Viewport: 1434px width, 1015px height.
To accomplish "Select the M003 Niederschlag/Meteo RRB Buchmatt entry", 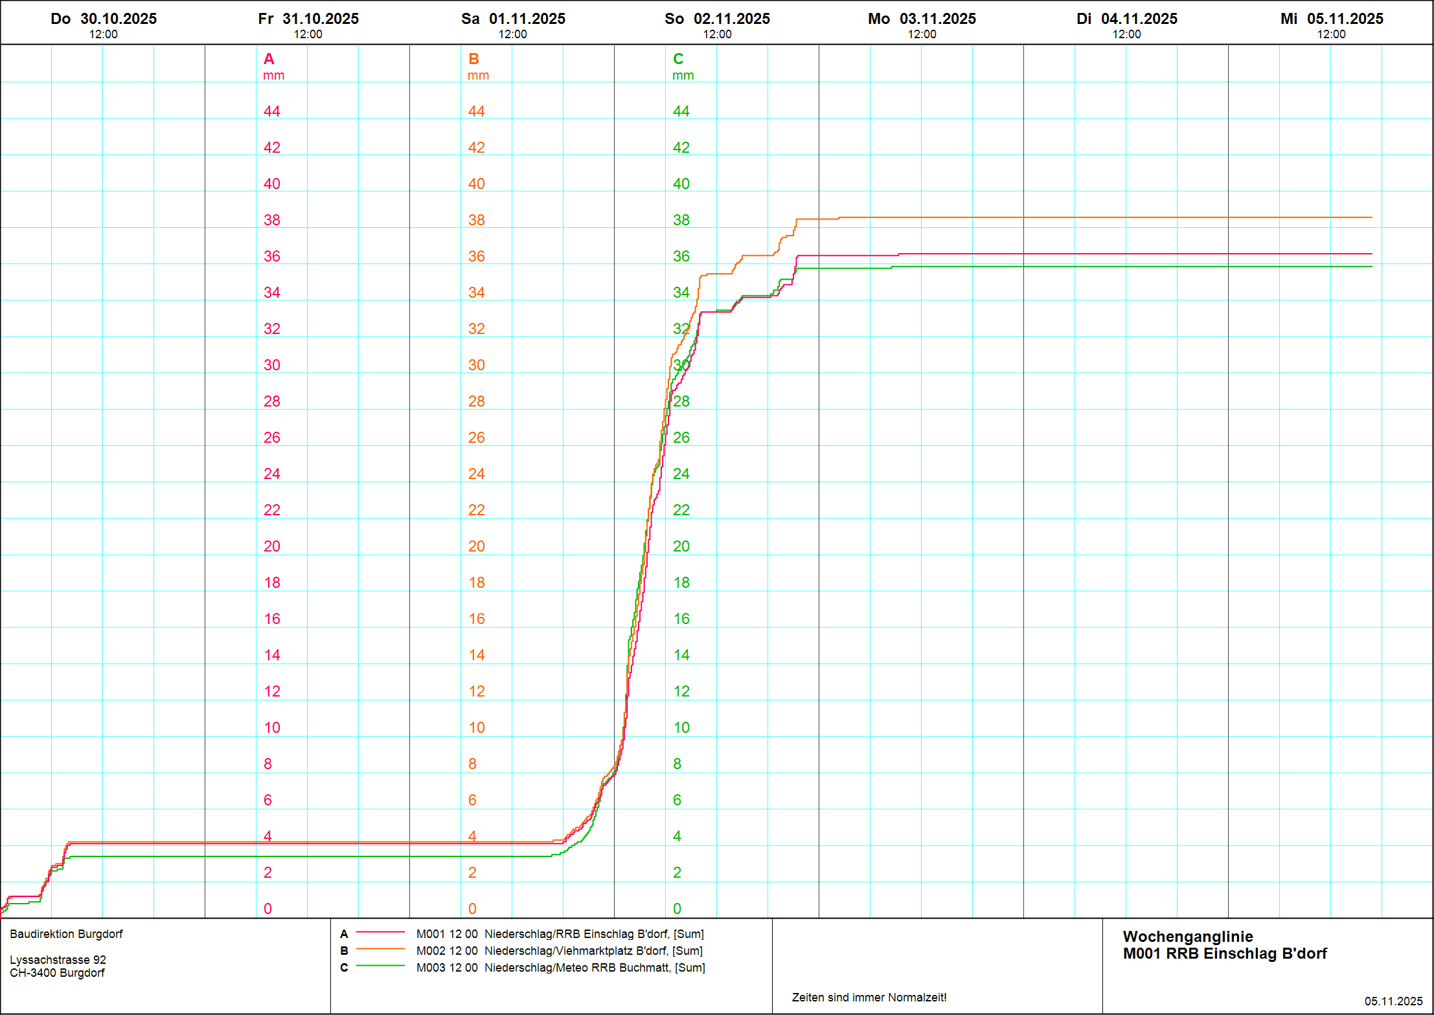I will point(561,968).
